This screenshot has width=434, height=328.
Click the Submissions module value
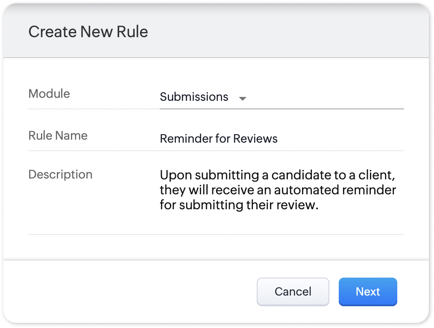point(194,97)
